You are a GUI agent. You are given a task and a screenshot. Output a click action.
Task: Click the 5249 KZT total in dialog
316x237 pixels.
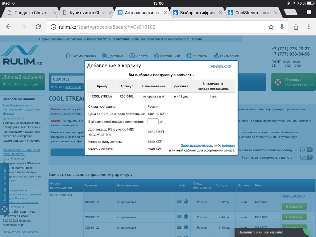click(x=155, y=149)
